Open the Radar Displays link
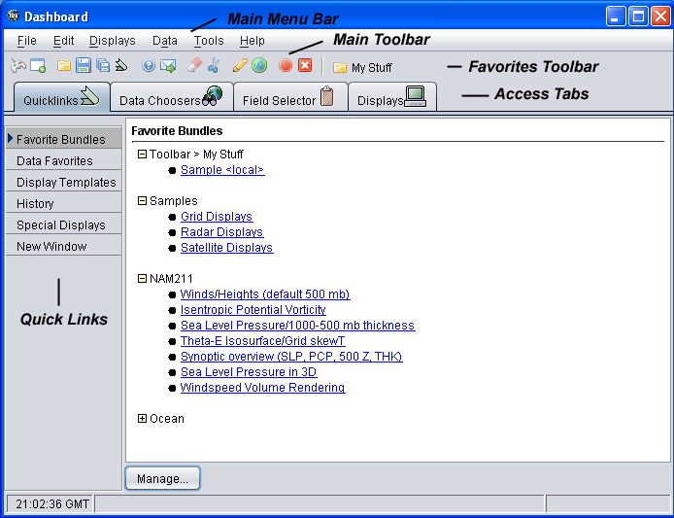This screenshot has width=674, height=518. tap(221, 232)
